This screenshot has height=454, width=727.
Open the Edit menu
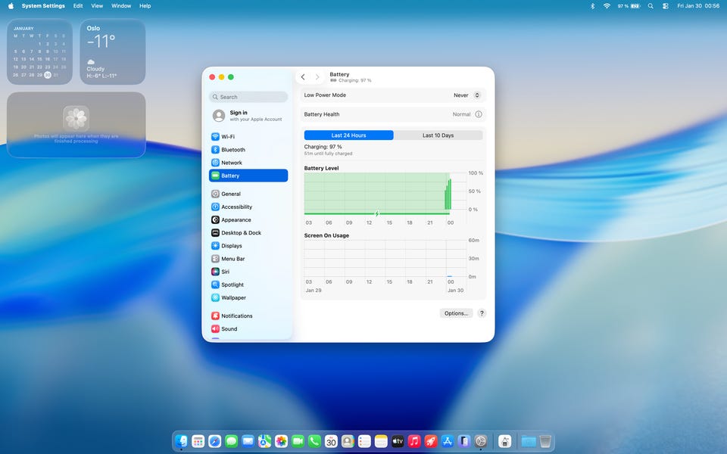point(78,5)
